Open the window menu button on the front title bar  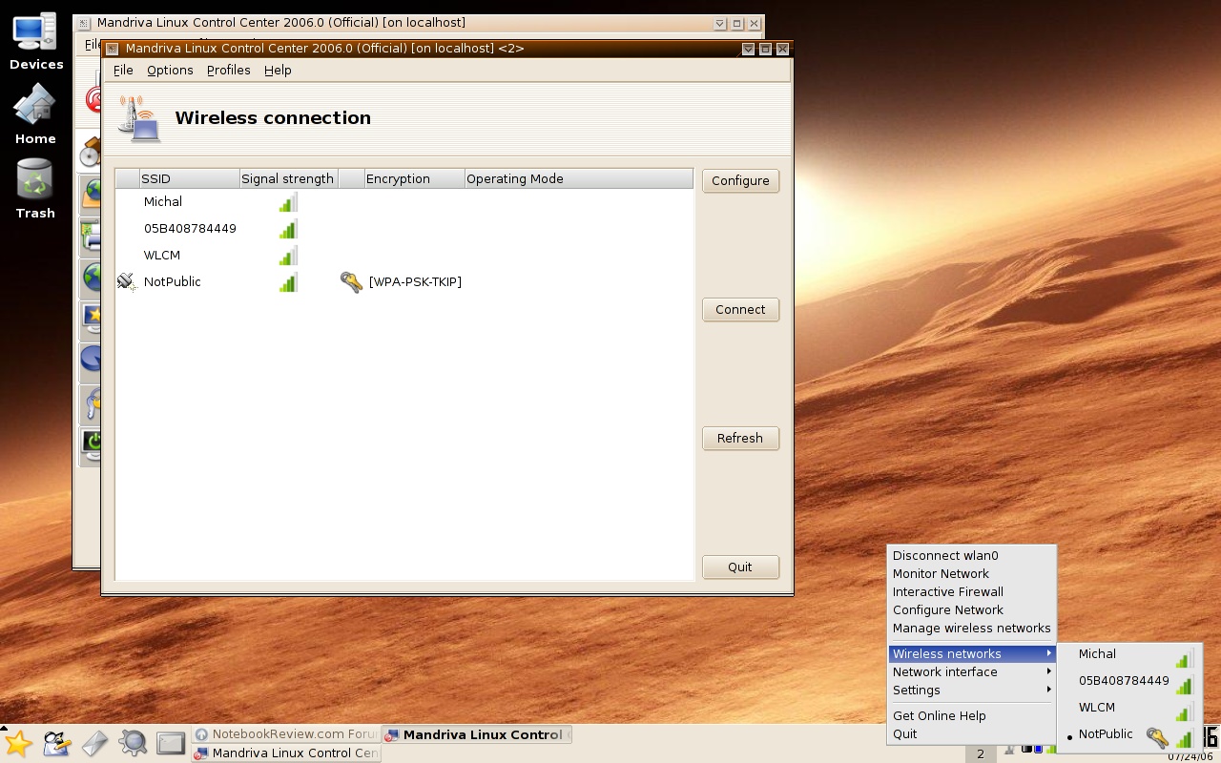pyautogui.click(x=112, y=49)
